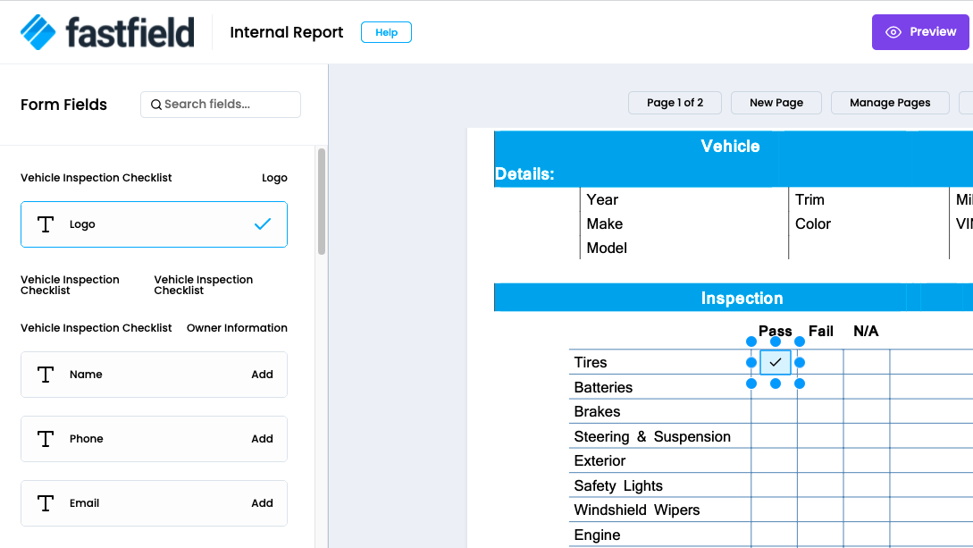Select the Tires Pass checkbox field
This screenshot has width=973, height=548.
tap(776, 362)
